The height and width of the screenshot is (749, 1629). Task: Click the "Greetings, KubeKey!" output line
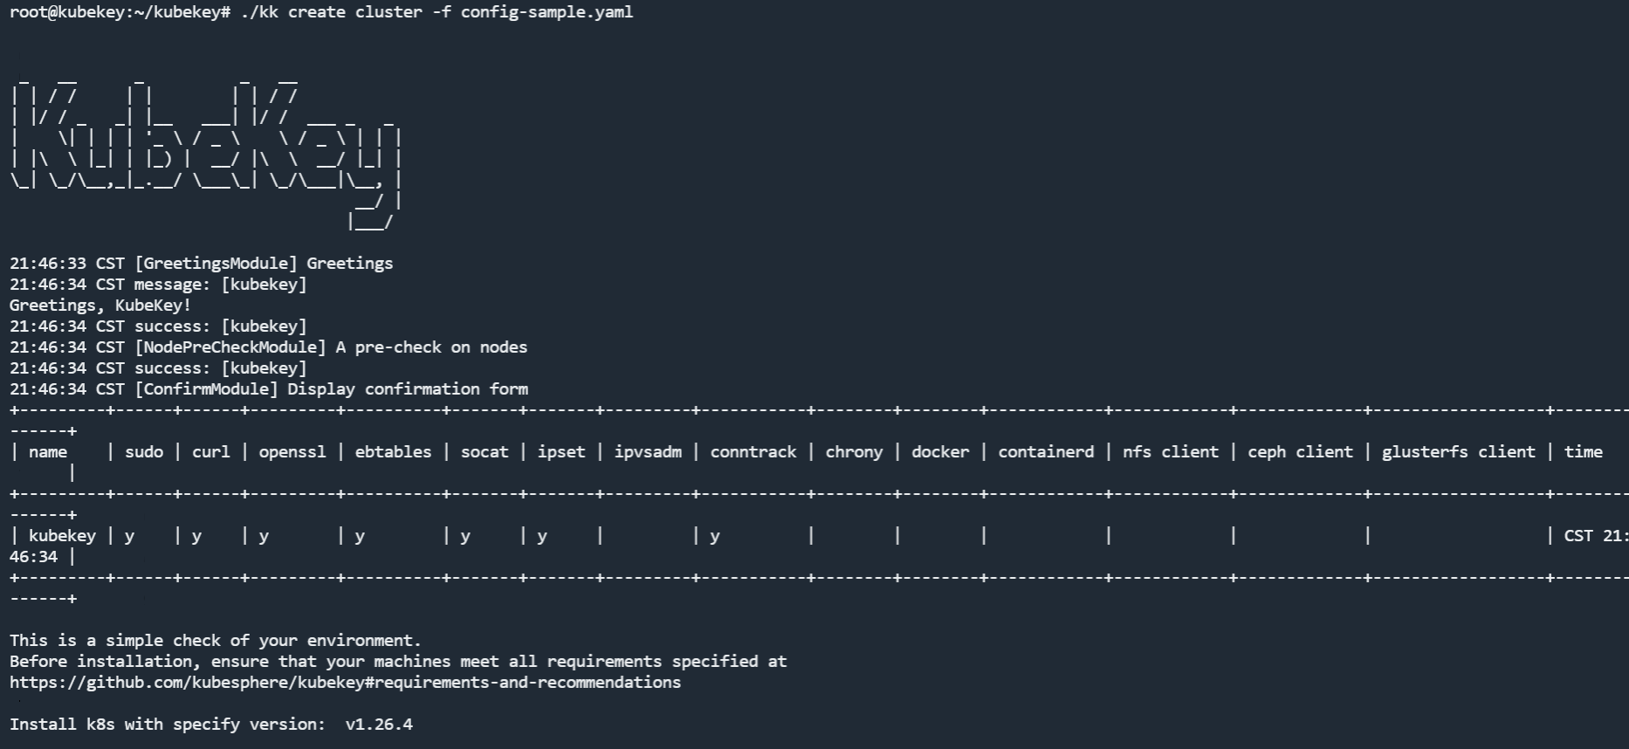pos(100,306)
